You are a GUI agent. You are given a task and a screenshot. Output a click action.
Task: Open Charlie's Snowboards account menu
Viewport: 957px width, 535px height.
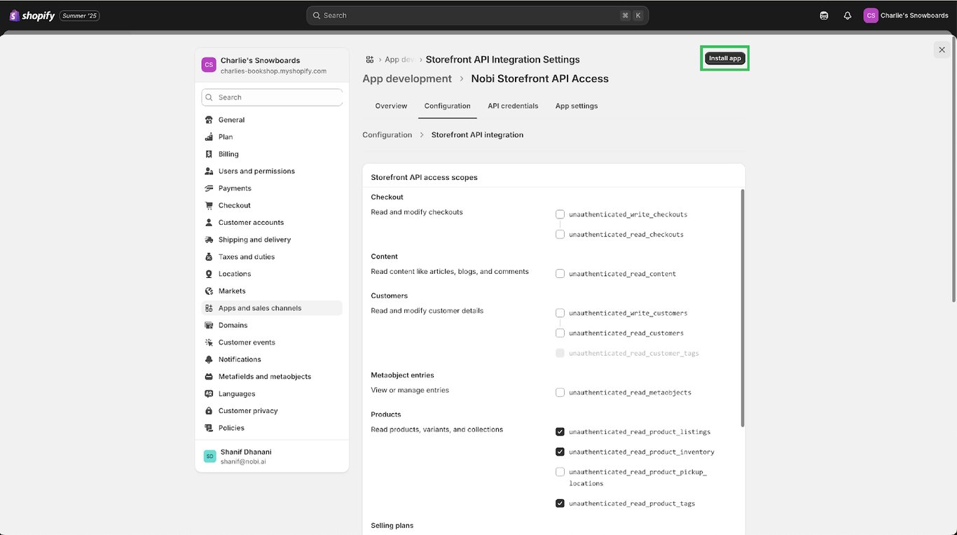(x=905, y=15)
